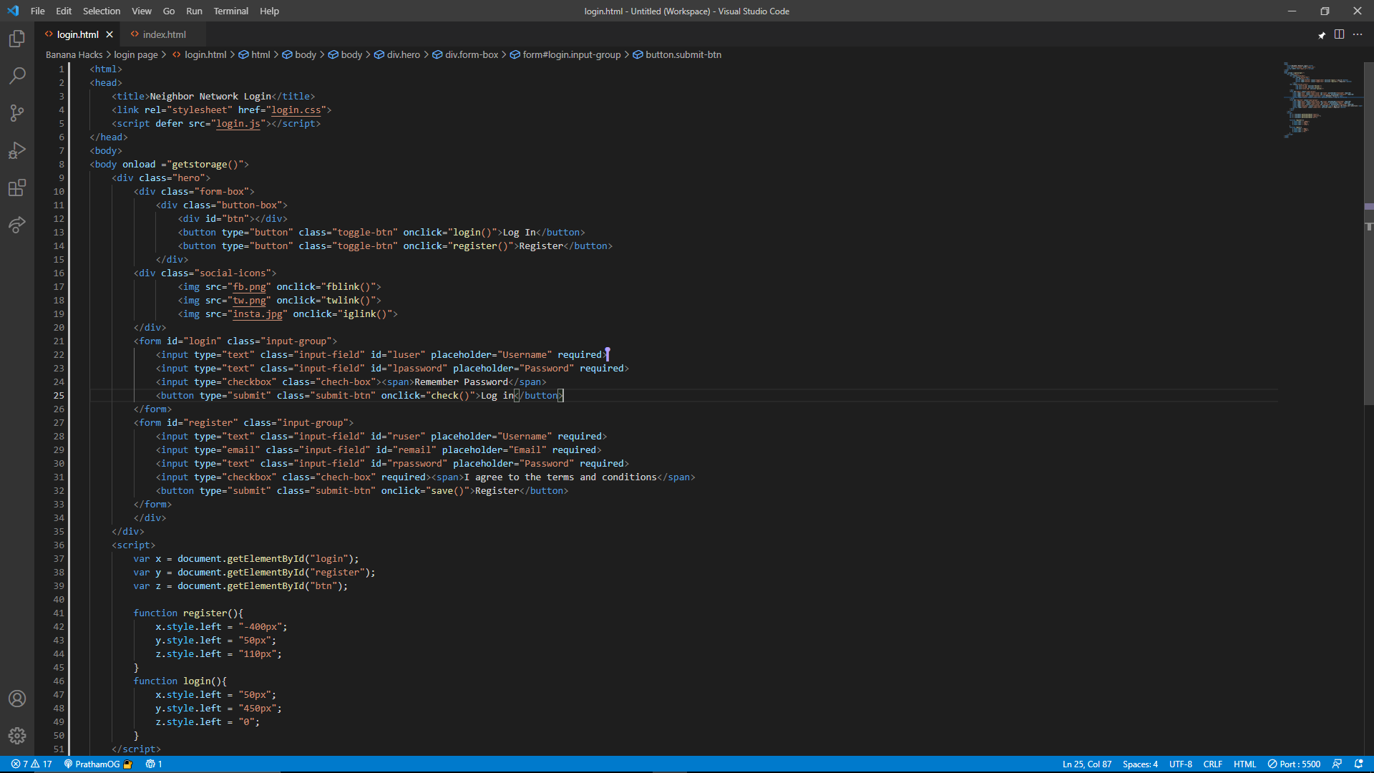Screen dimensions: 1374x773
Task: Open the Extensions view icon
Action: pyautogui.click(x=17, y=188)
